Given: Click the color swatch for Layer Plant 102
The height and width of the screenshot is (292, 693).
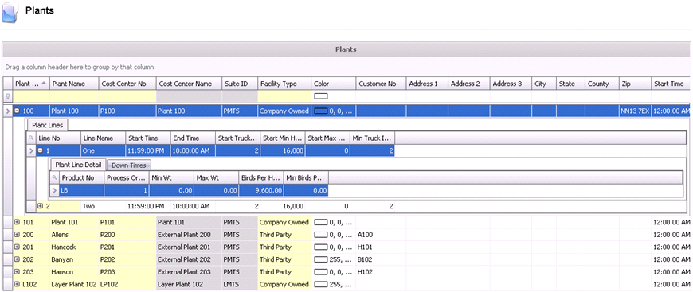Looking at the screenshot, I should pyautogui.click(x=321, y=284).
